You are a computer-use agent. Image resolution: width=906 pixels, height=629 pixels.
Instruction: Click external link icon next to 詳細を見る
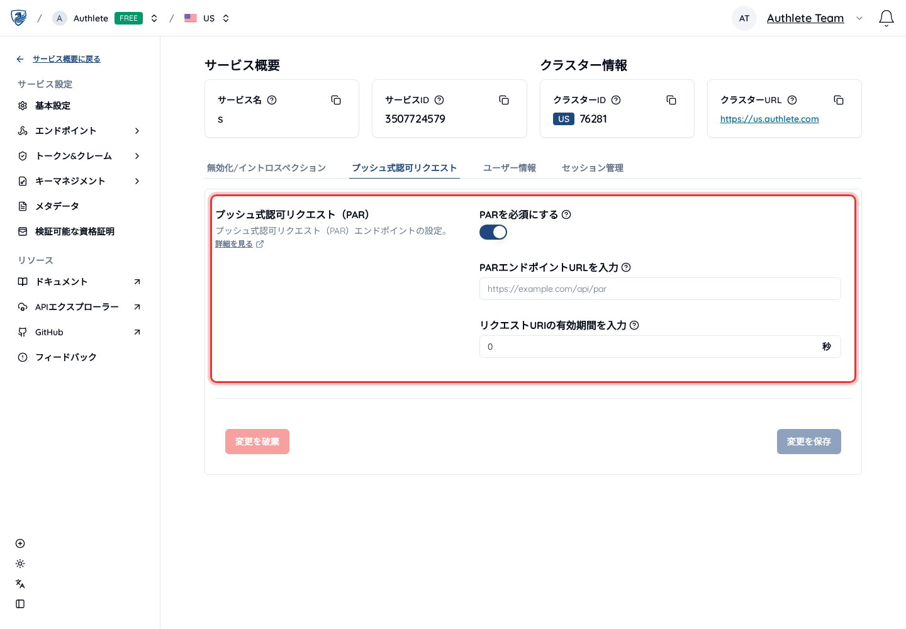coord(260,244)
